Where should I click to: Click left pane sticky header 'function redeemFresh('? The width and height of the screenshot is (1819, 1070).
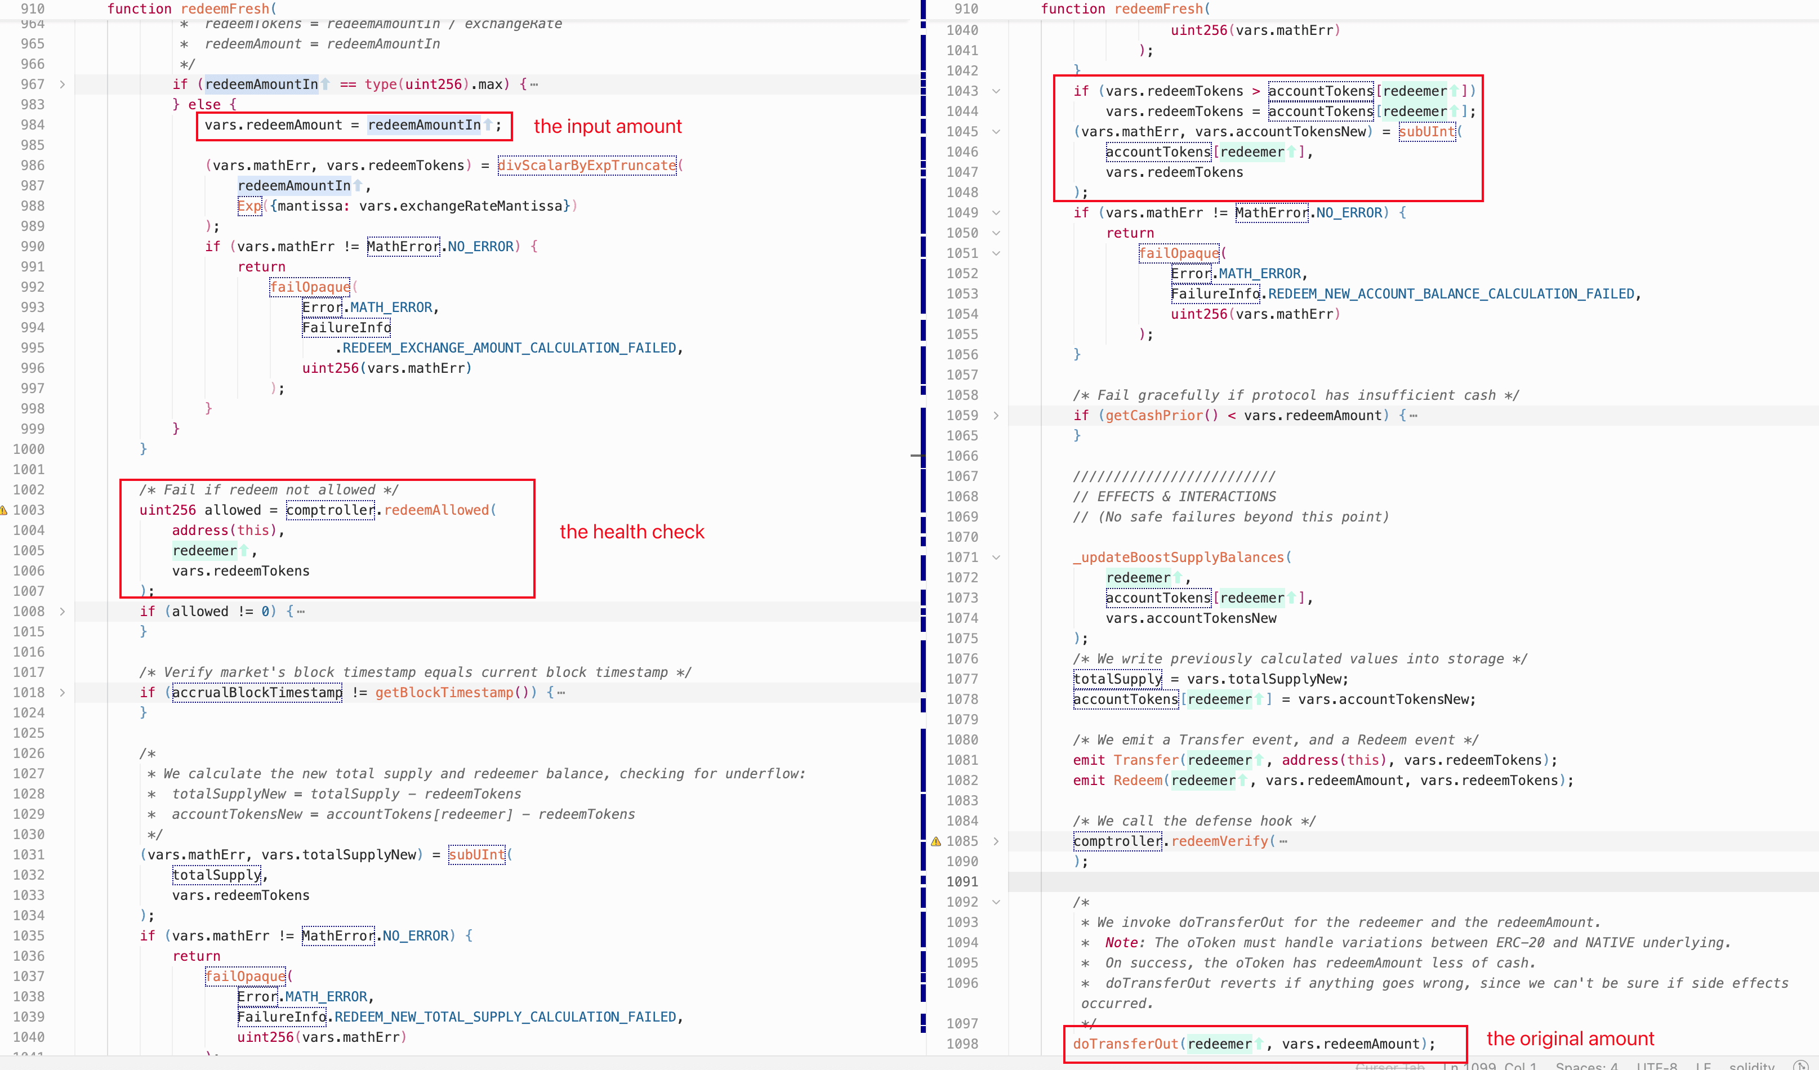point(191,8)
